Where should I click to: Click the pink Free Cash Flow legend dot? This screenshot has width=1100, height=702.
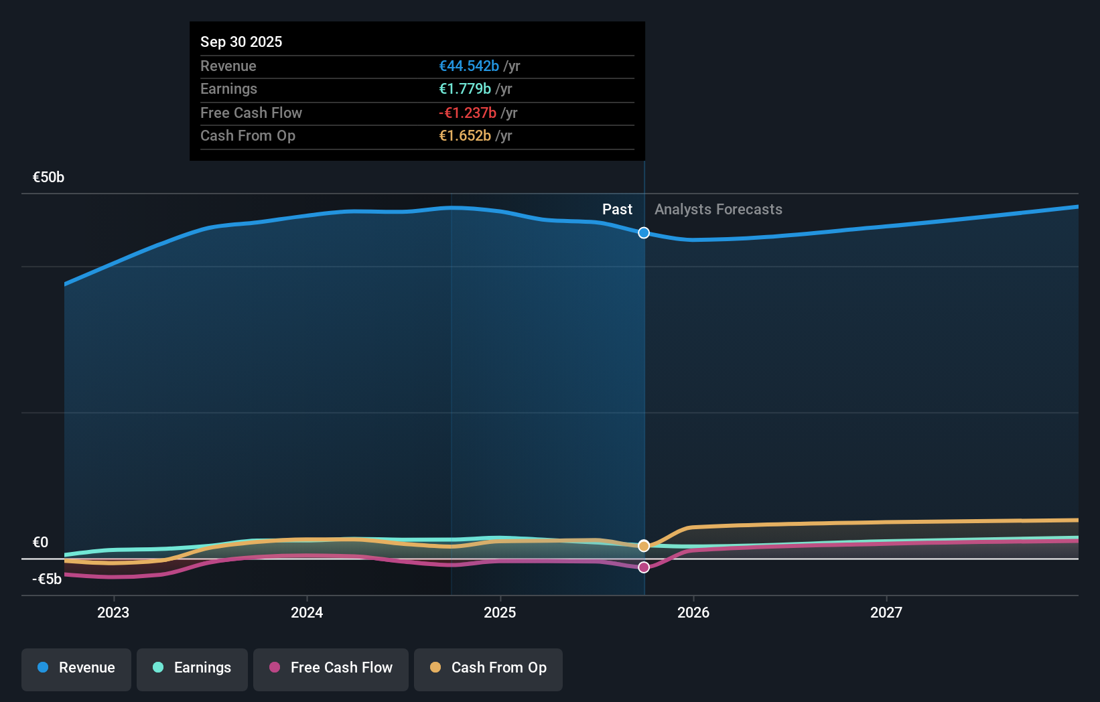coord(275,668)
